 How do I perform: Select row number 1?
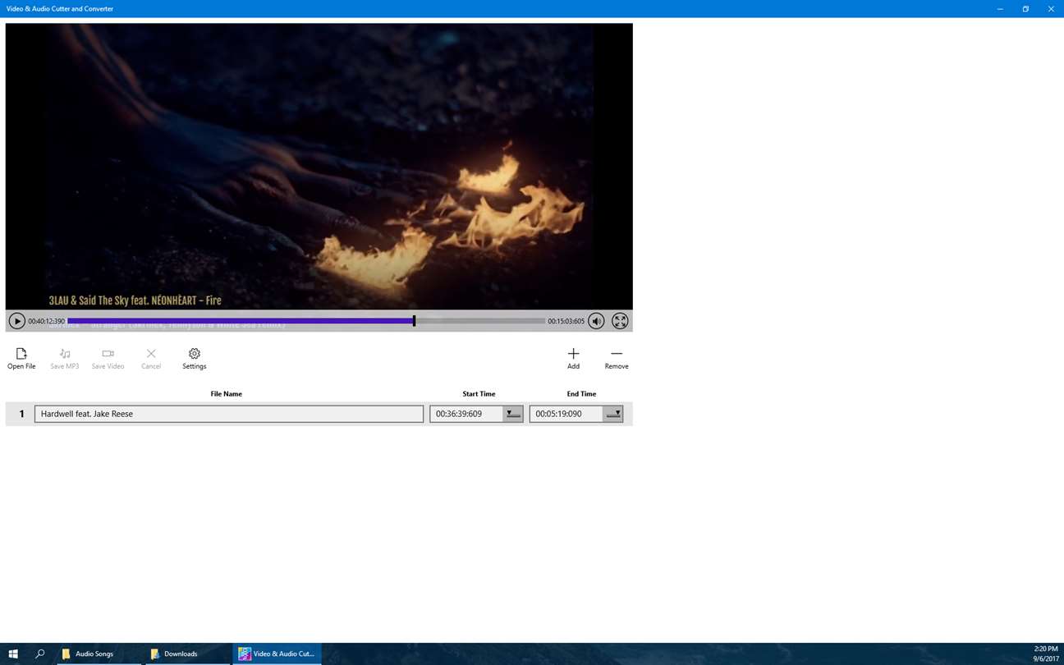(21, 414)
